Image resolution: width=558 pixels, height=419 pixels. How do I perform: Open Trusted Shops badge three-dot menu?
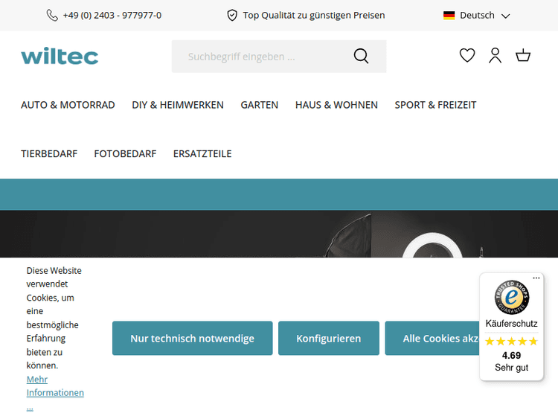click(x=536, y=278)
